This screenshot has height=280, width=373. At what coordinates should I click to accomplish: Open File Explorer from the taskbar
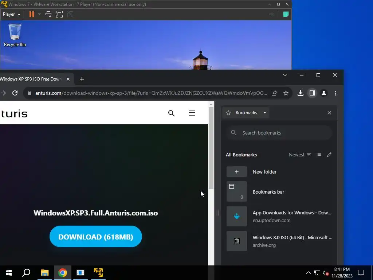pyautogui.click(x=44, y=273)
